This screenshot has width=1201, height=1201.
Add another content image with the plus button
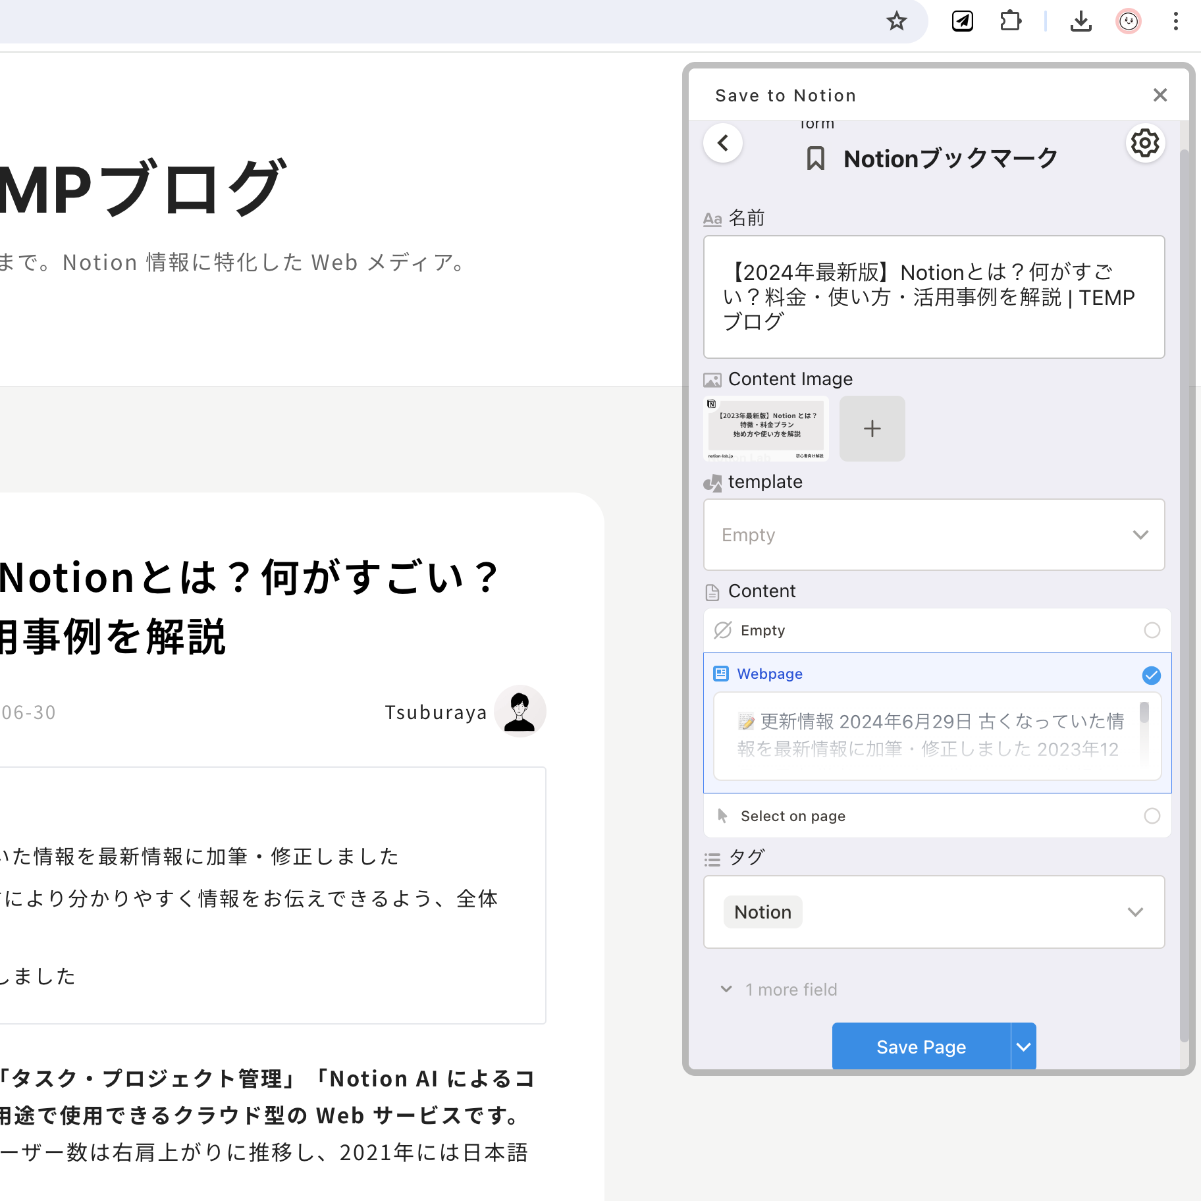point(872,429)
